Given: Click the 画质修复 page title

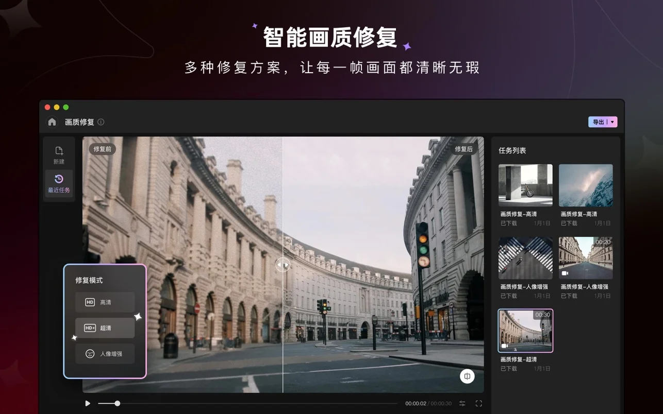Looking at the screenshot, I should click(79, 122).
